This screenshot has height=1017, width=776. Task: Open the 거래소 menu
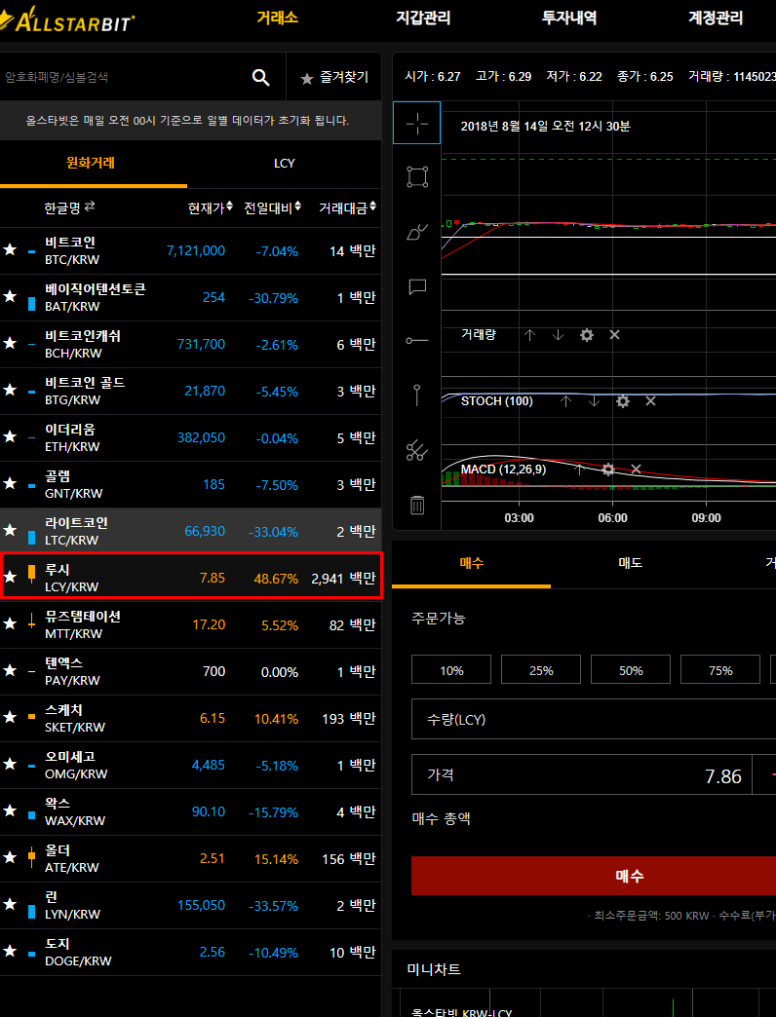(x=277, y=19)
